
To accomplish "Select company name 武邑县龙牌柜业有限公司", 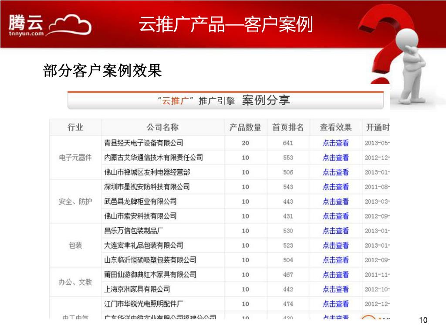I will pos(140,202).
